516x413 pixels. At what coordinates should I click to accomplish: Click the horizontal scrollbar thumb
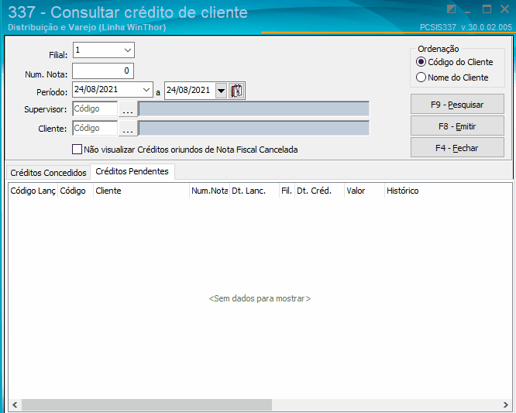click(x=146, y=404)
